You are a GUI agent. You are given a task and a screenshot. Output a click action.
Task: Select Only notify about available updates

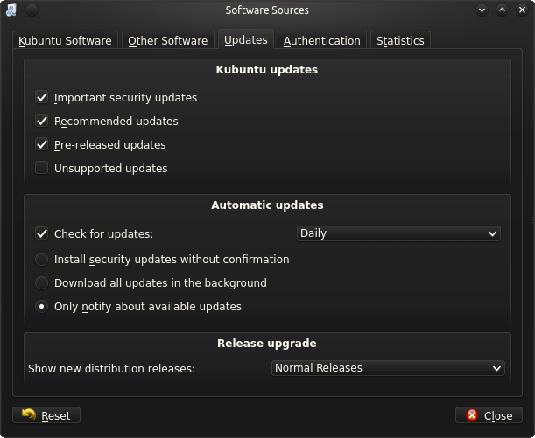[41, 307]
